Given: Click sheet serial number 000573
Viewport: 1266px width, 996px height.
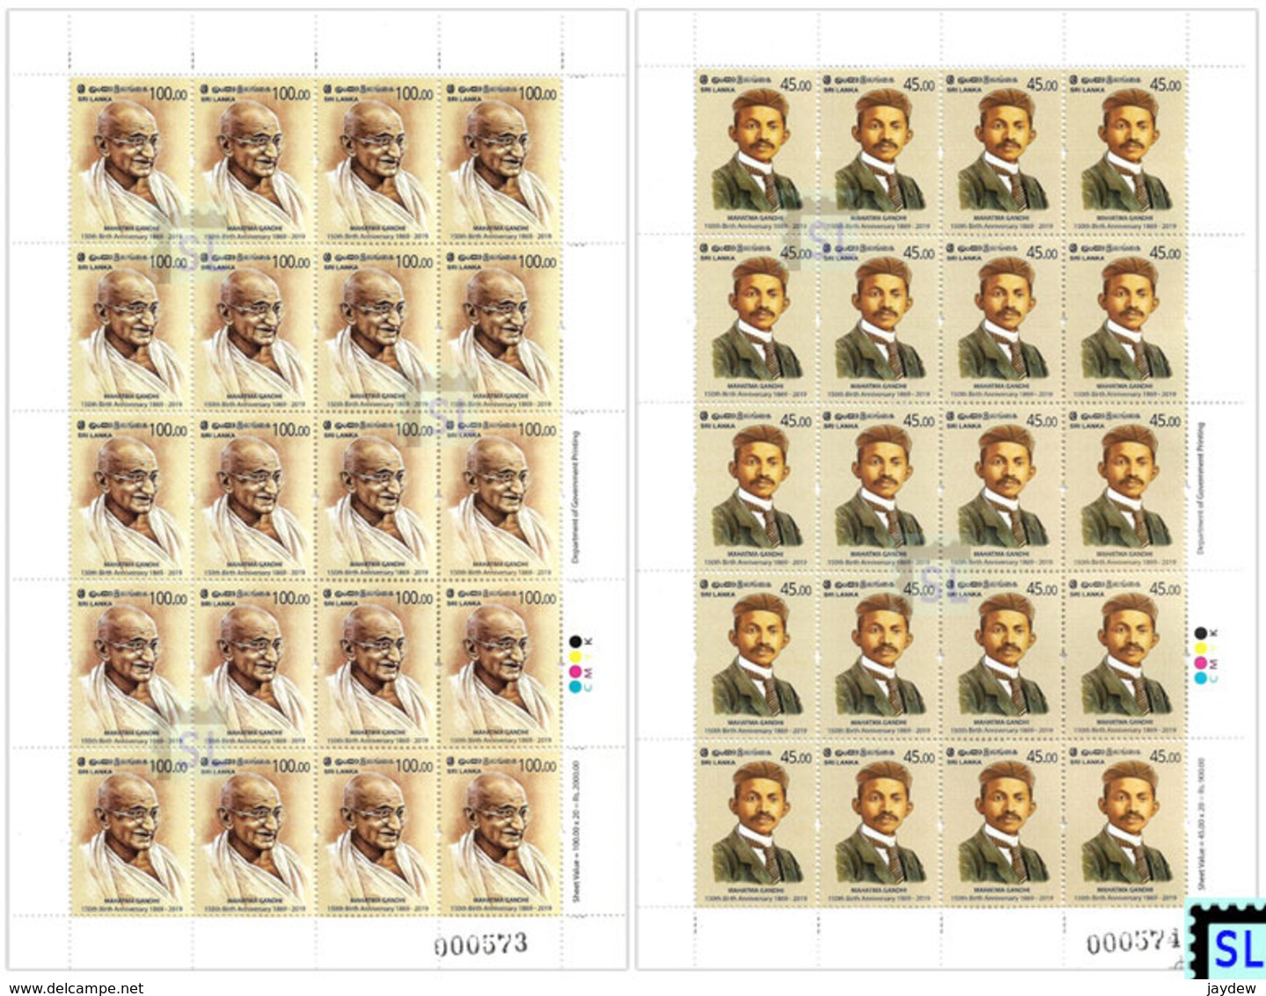Looking at the screenshot, I should [481, 944].
